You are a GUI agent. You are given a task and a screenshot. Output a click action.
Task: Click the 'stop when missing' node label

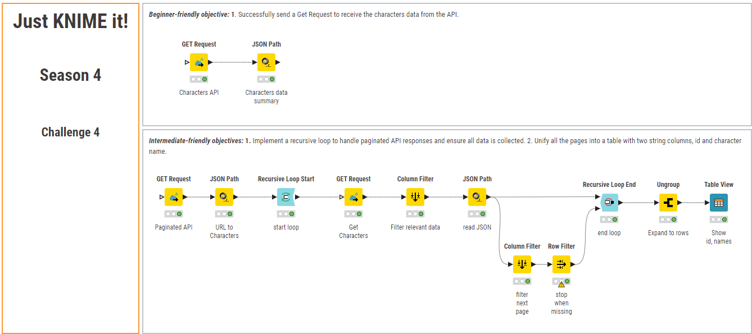tap(561, 303)
